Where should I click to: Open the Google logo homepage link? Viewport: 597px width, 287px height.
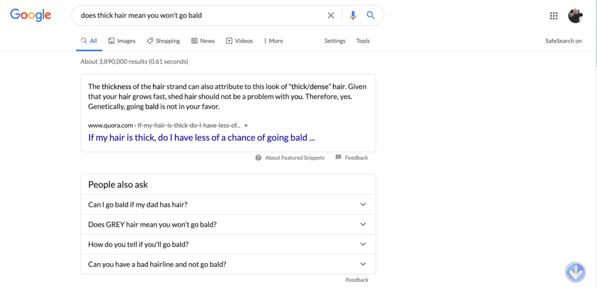pyautogui.click(x=30, y=15)
